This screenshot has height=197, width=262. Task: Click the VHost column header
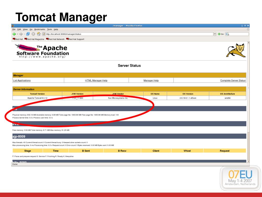pos(187,151)
